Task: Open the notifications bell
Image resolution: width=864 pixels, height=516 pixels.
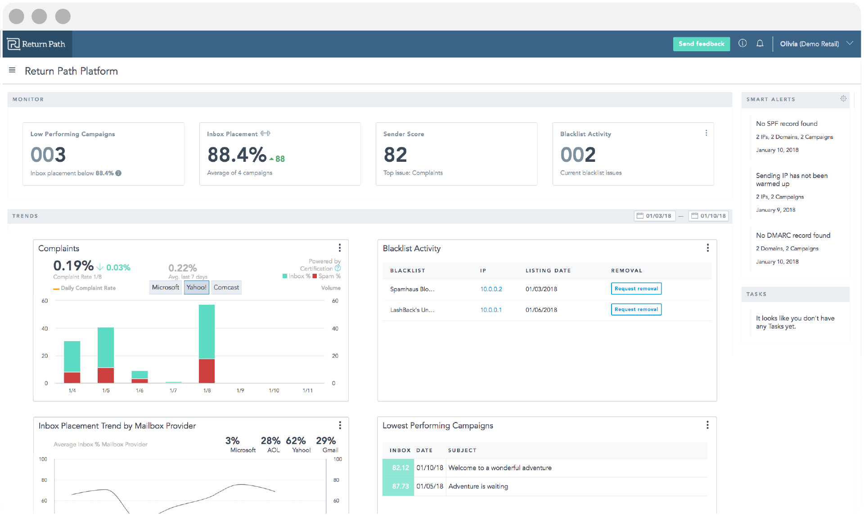Action: tap(760, 43)
